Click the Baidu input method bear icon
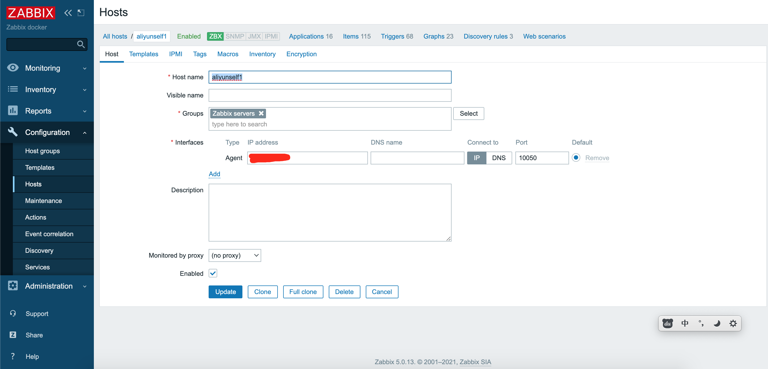768x369 pixels. pyautogui.click(x=667, y=323)
